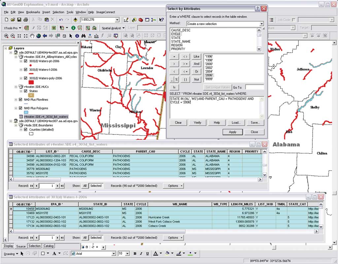Image resolution: width=338 pixels, height=264 pixels.
Task: Open the map scale 1:893,276 dropdown
Action: coord(117,20)
